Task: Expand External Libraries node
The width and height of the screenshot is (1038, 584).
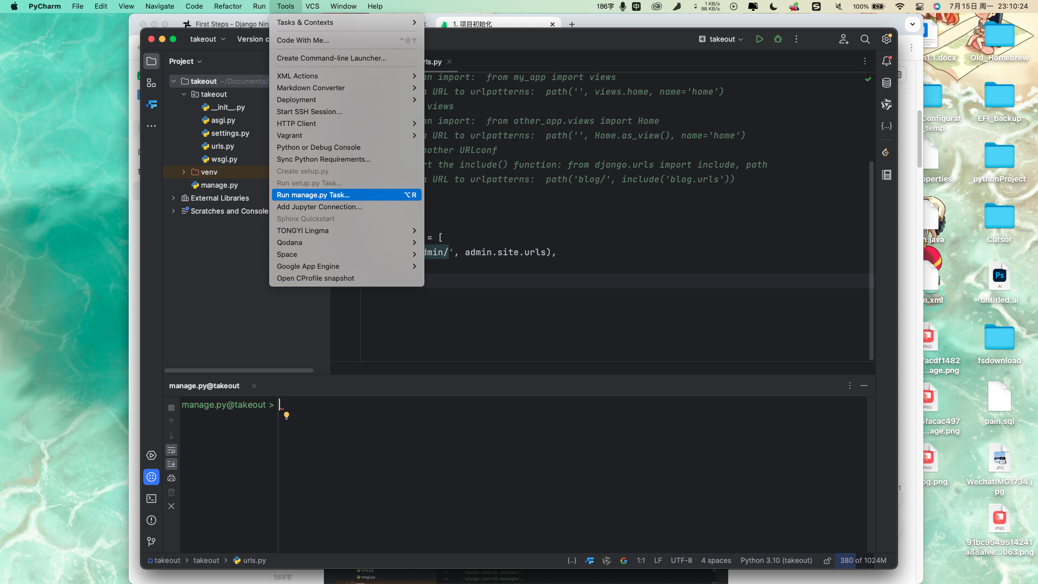Action: (174, 198)
